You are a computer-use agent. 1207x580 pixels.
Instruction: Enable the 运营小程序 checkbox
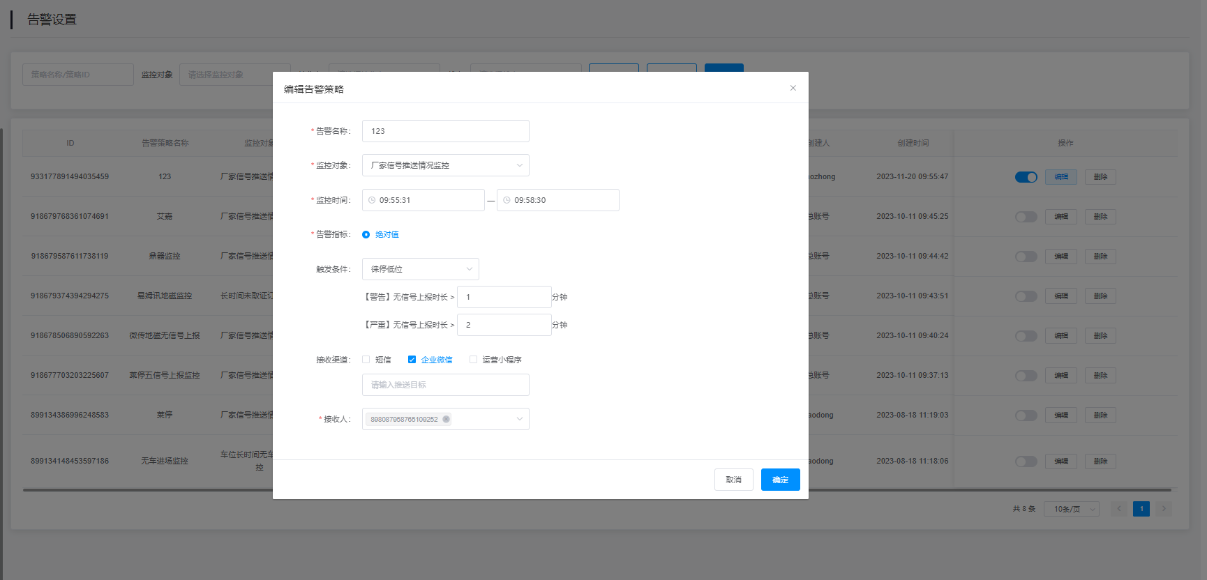[473, 360]
